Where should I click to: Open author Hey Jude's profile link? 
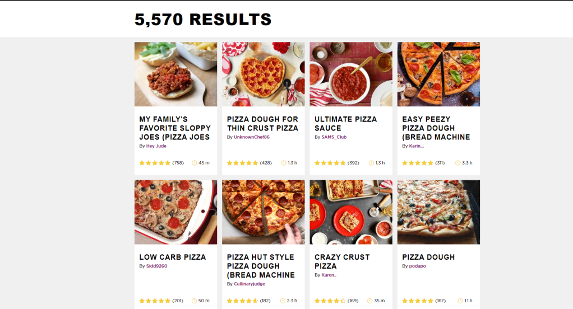[156, 146]
